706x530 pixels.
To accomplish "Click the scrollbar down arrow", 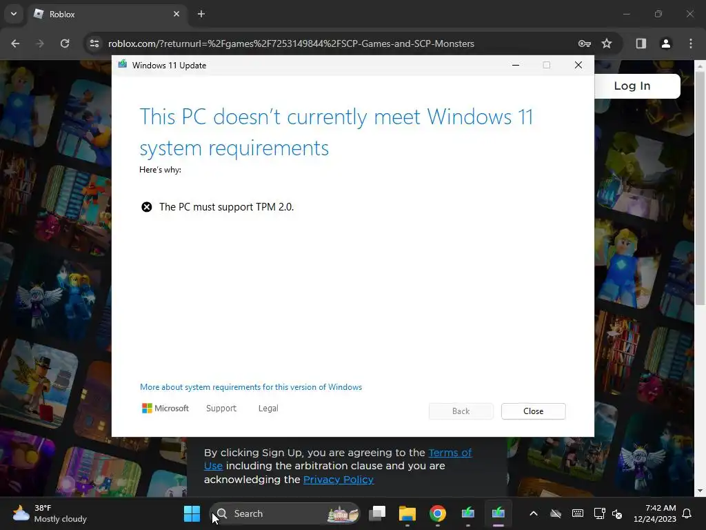I will click(x=700, y=491).
